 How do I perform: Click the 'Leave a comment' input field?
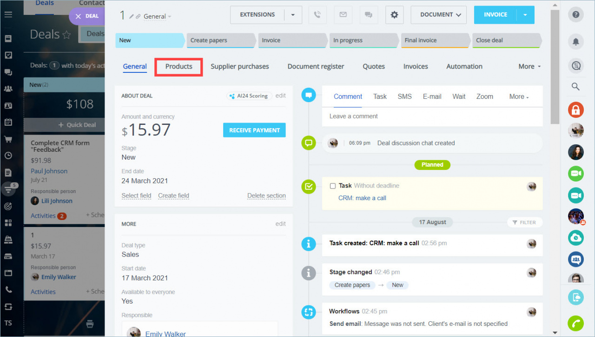(x=432, y=117)
